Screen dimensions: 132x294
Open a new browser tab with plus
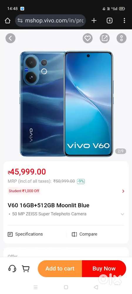[94, 21]
